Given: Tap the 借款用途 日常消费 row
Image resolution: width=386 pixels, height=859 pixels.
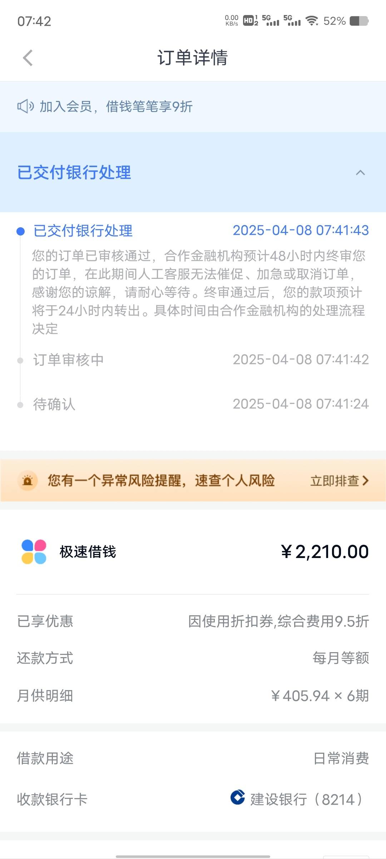Looking at the screenshot, I should point(193,758).
